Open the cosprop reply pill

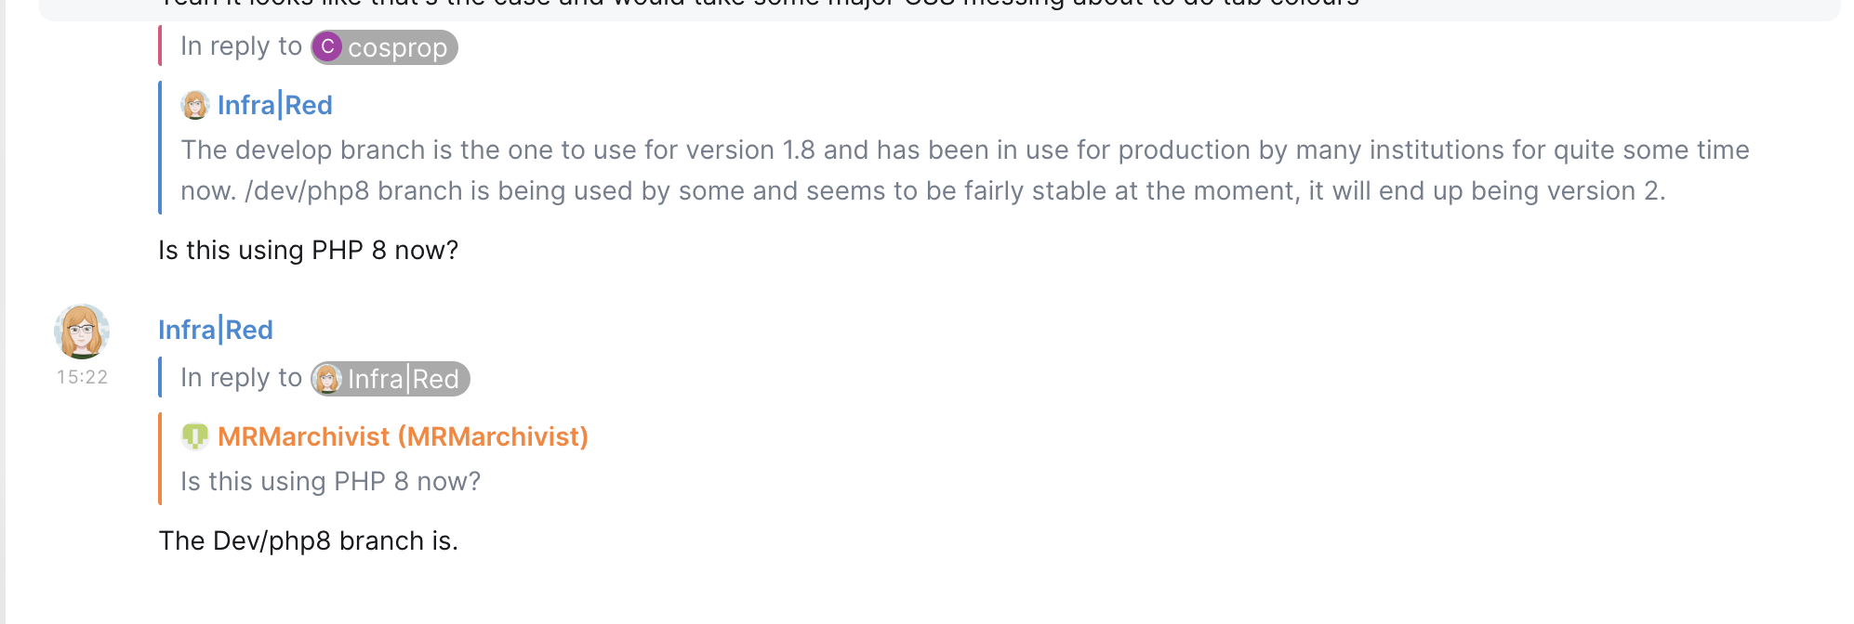pyautogui.click(x=383, y=47)
